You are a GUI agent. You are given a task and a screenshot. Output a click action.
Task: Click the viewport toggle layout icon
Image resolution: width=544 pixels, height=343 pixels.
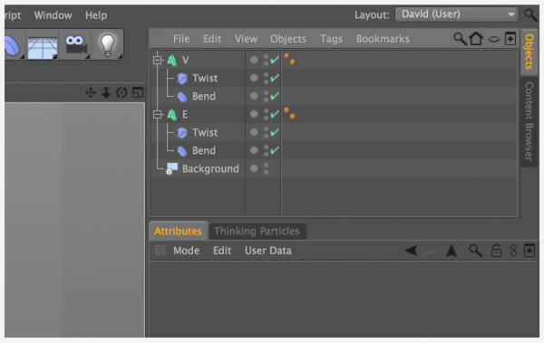tap(138, 92)
